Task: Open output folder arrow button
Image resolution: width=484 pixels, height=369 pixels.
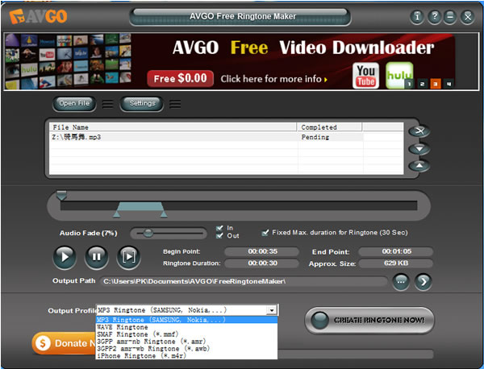Action: click(x=423, y=281)
